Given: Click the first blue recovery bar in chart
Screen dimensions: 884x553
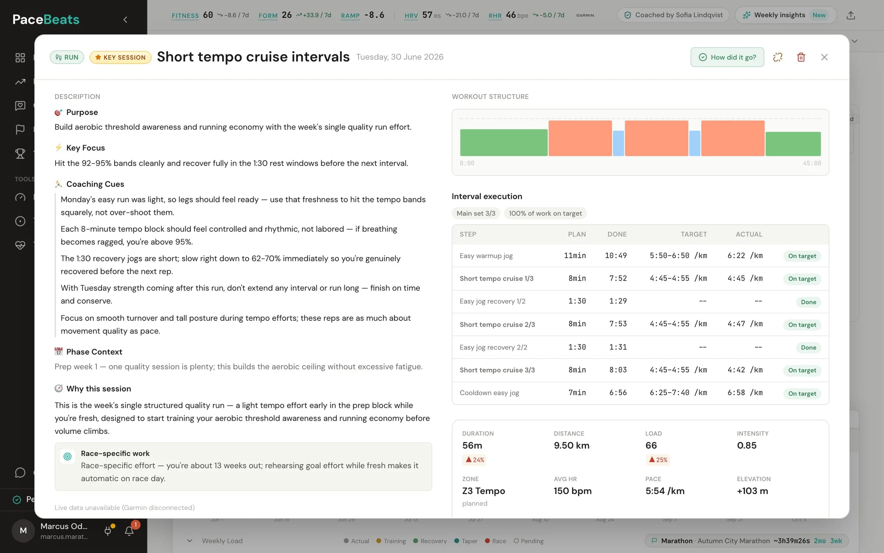Looking at the screenshot, I should 618,143.
